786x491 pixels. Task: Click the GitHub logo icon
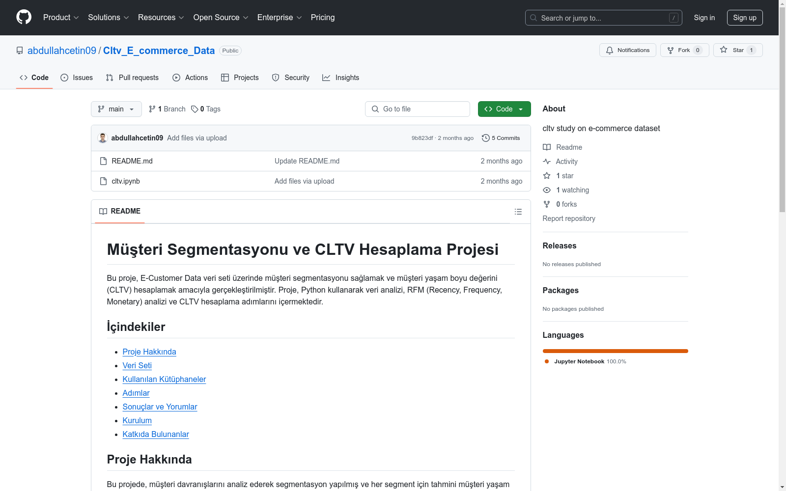tap(24, 17)
